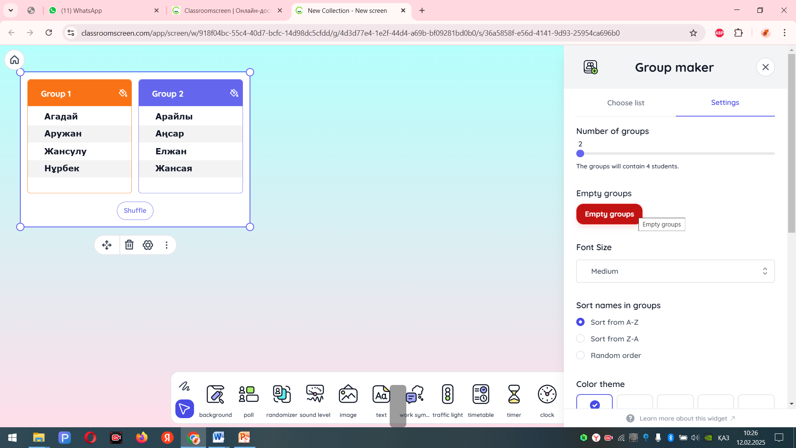Click the trash icon to delete widget
This screenshot has width=796, height=448.
click(x=129, y=245)
